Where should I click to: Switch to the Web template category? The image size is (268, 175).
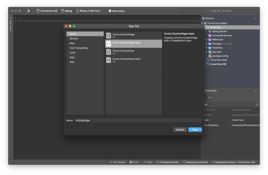(x=72, y=57)
